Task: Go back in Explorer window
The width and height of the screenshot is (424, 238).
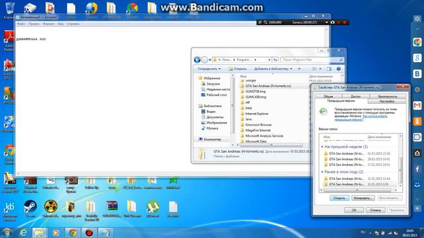Action: click(197, 59)
